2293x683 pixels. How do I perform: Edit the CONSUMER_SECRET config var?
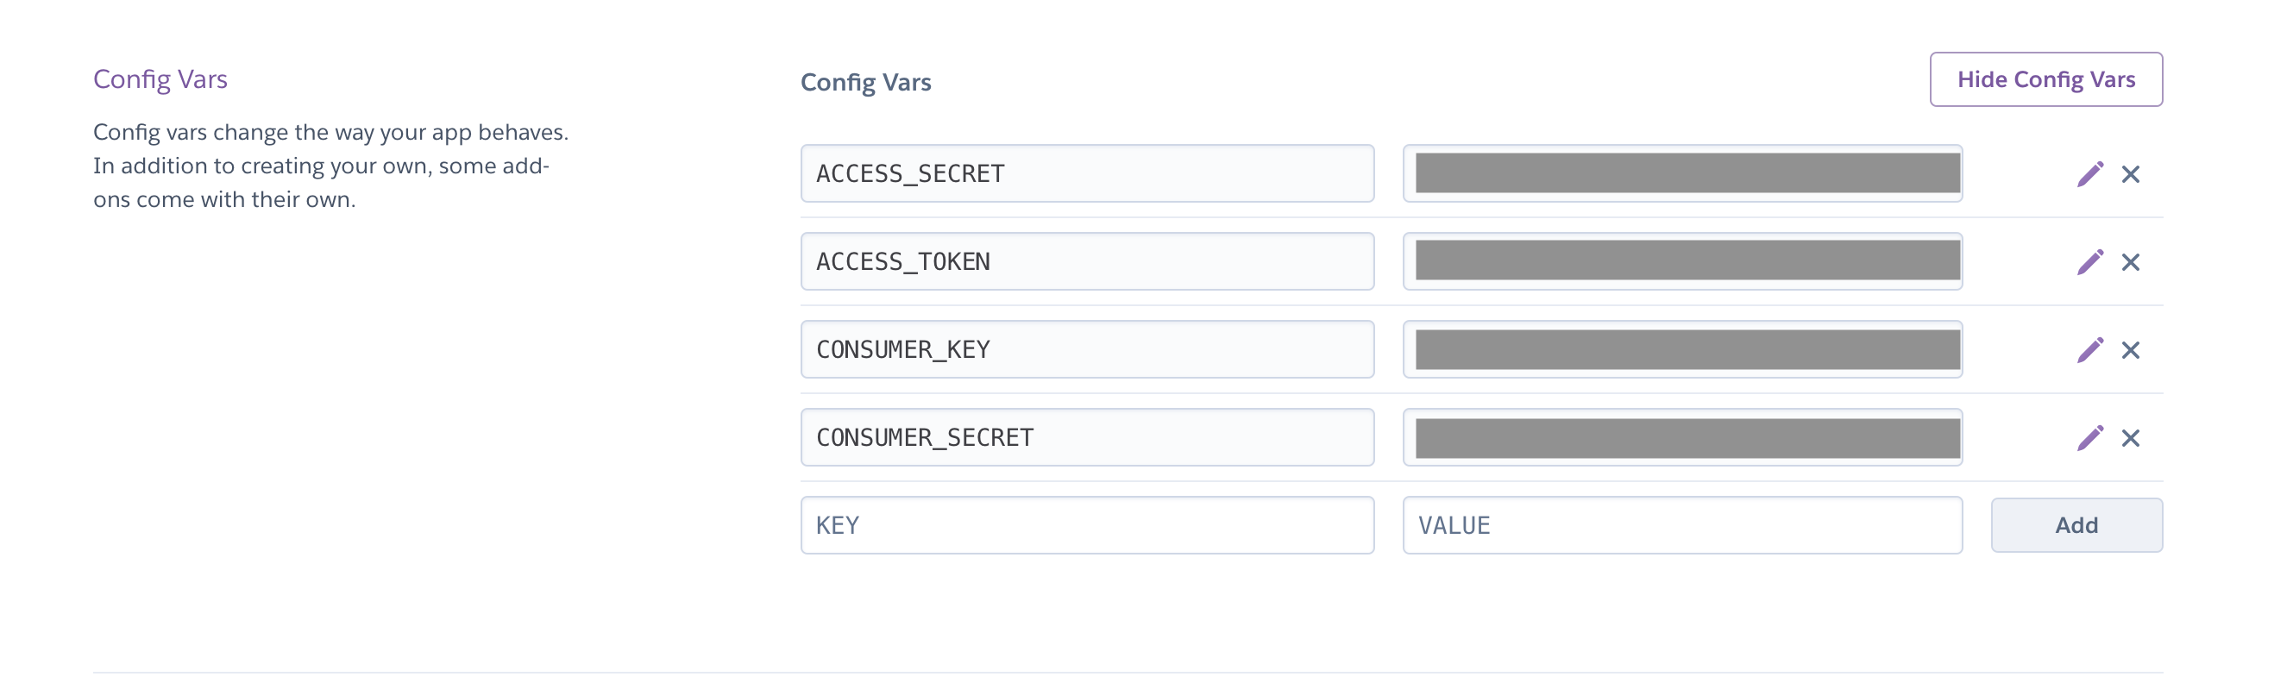click(2089, 438)
